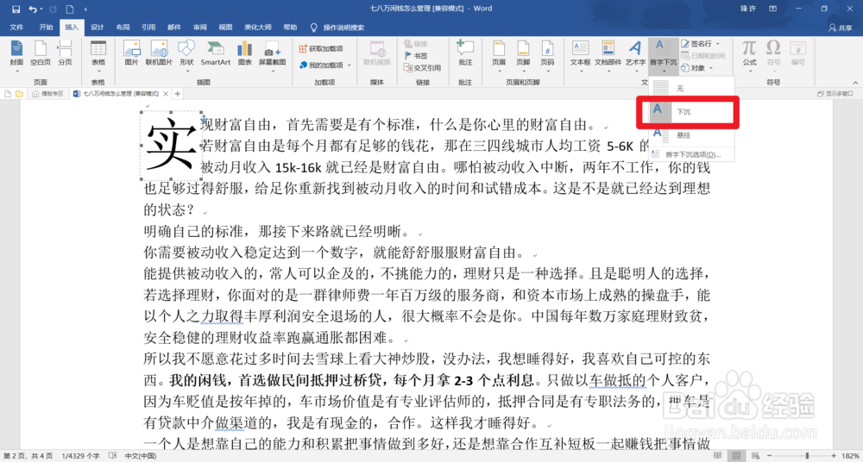Screen dimensions: 863x462
Task: Click the SmartArt insert icon
Action: 215,53
